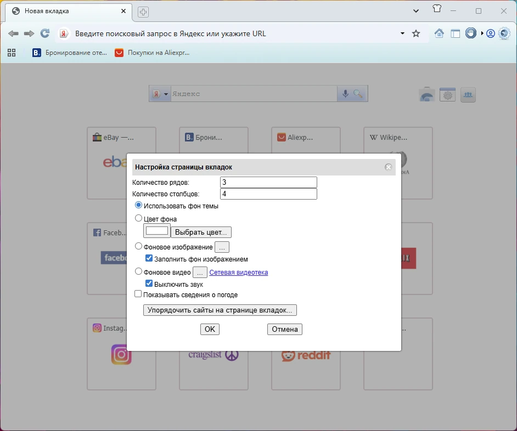Select the Цвет фона radio button
The image size is (517, 431).
(x=138, y=218)
